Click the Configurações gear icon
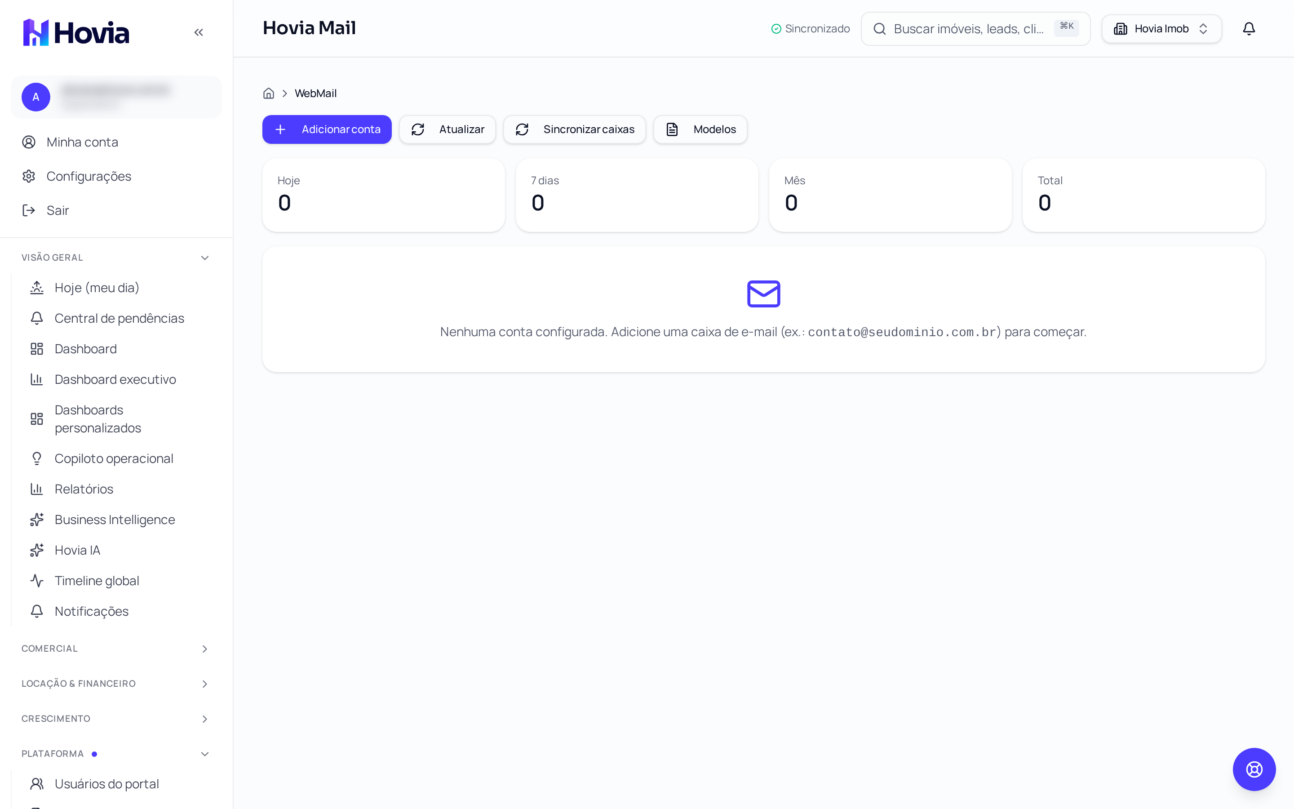This screenshot has height=809, width=1294. click(29, 176)
